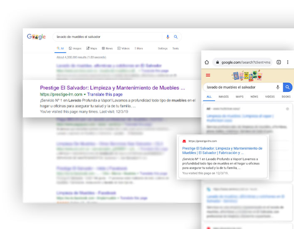
Task: Click the blue magnifier in desktop search bar
Action: click(x=175, y=37)
